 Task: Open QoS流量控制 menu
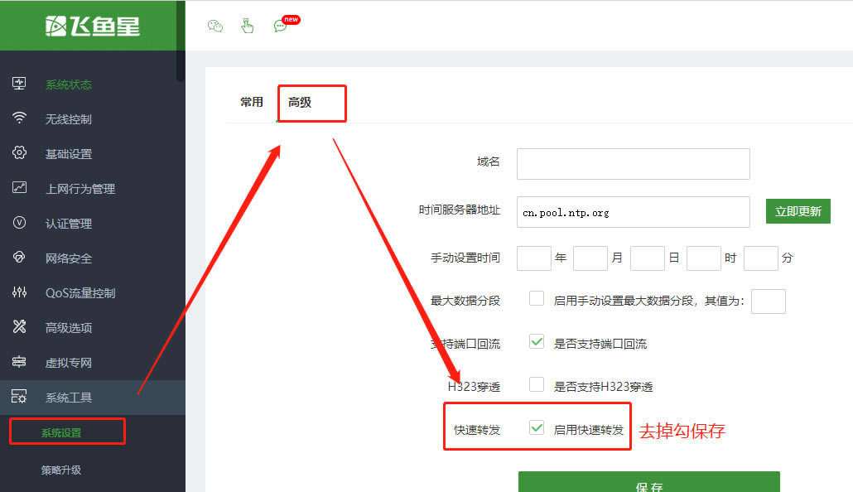80,293
